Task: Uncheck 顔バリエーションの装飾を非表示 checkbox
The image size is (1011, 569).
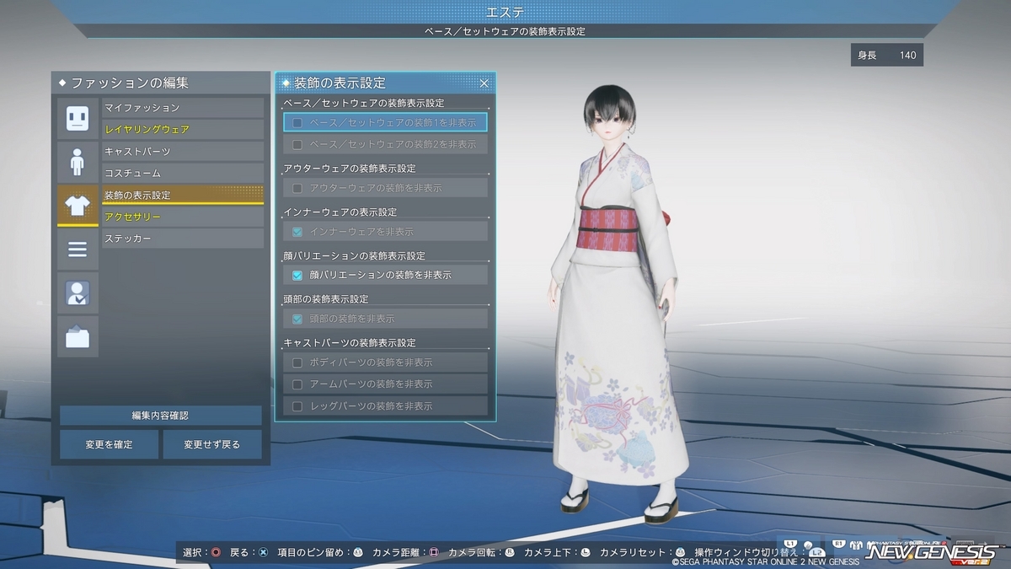Action: [297, 276]
